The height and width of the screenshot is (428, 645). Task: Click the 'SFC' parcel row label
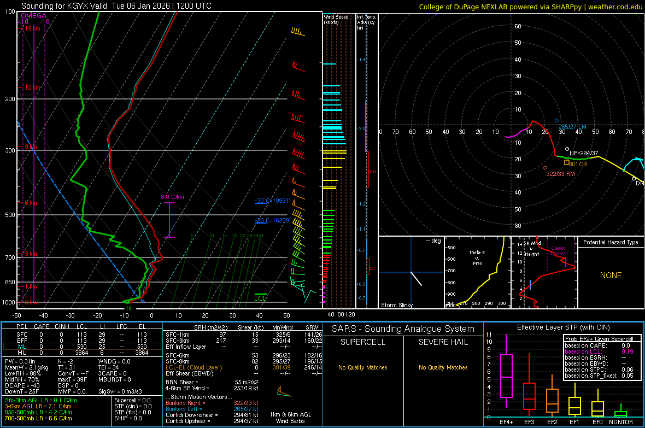pos(22,335)
